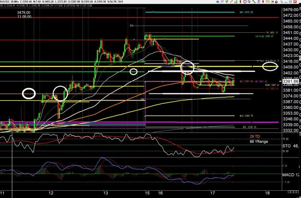Select the yellow rectangle tool
This screenshot has width=301, height=198.
tap(268, 1)
